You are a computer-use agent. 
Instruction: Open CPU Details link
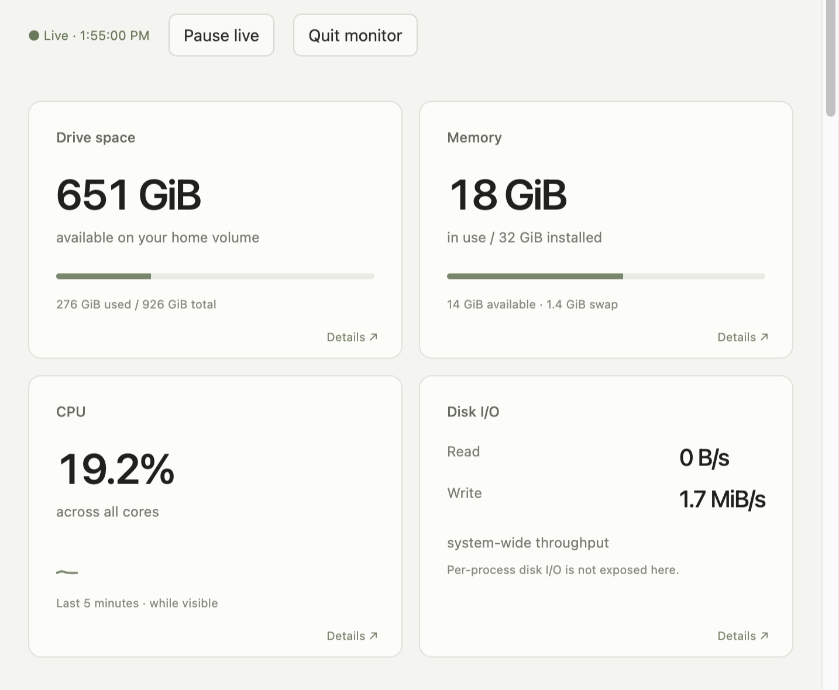(x=352, y=636)
